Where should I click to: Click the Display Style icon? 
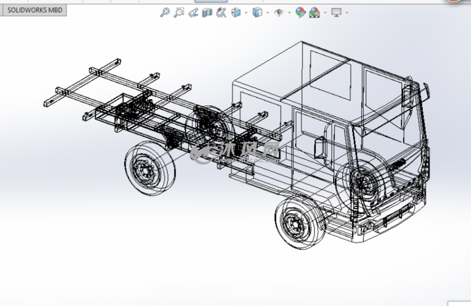pyautogui.click(x=258, y=12)
